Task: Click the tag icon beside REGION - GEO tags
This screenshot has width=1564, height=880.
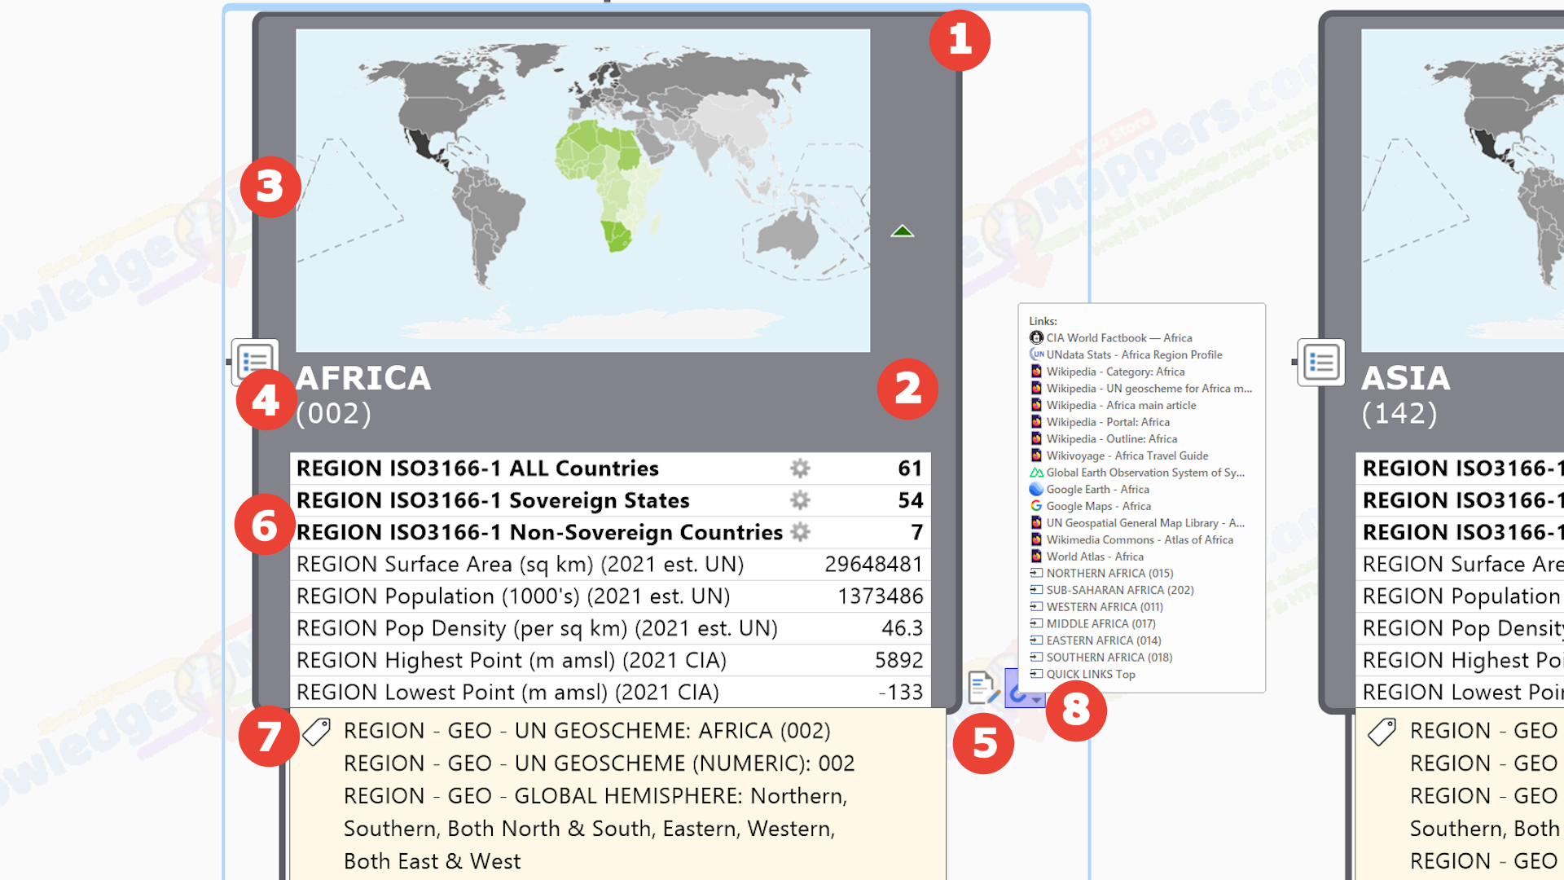Action: (x=317, y=731)
